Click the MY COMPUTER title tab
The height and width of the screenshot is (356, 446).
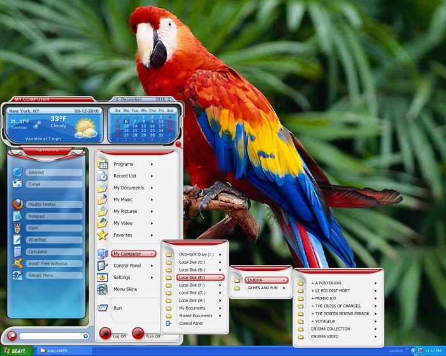coord(52,99)
